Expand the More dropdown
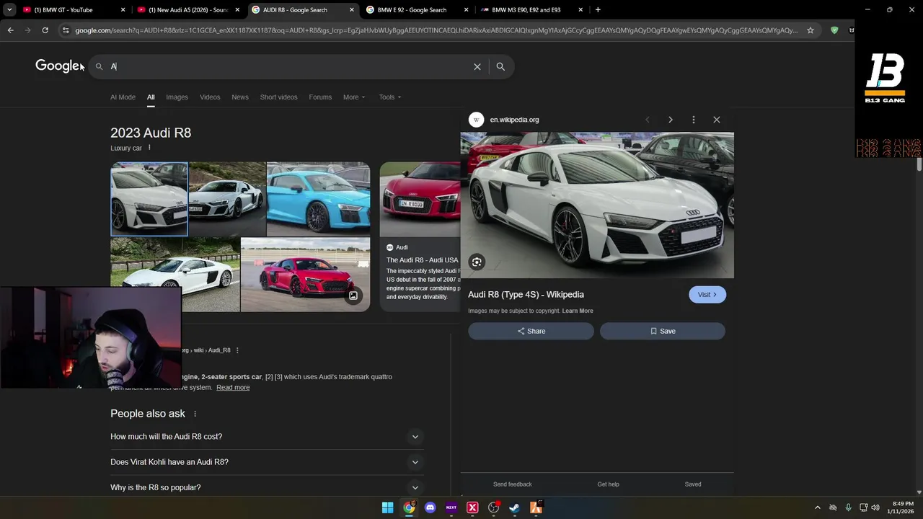Viewport: 923px width, 519px height. click(x=354, y=97)
